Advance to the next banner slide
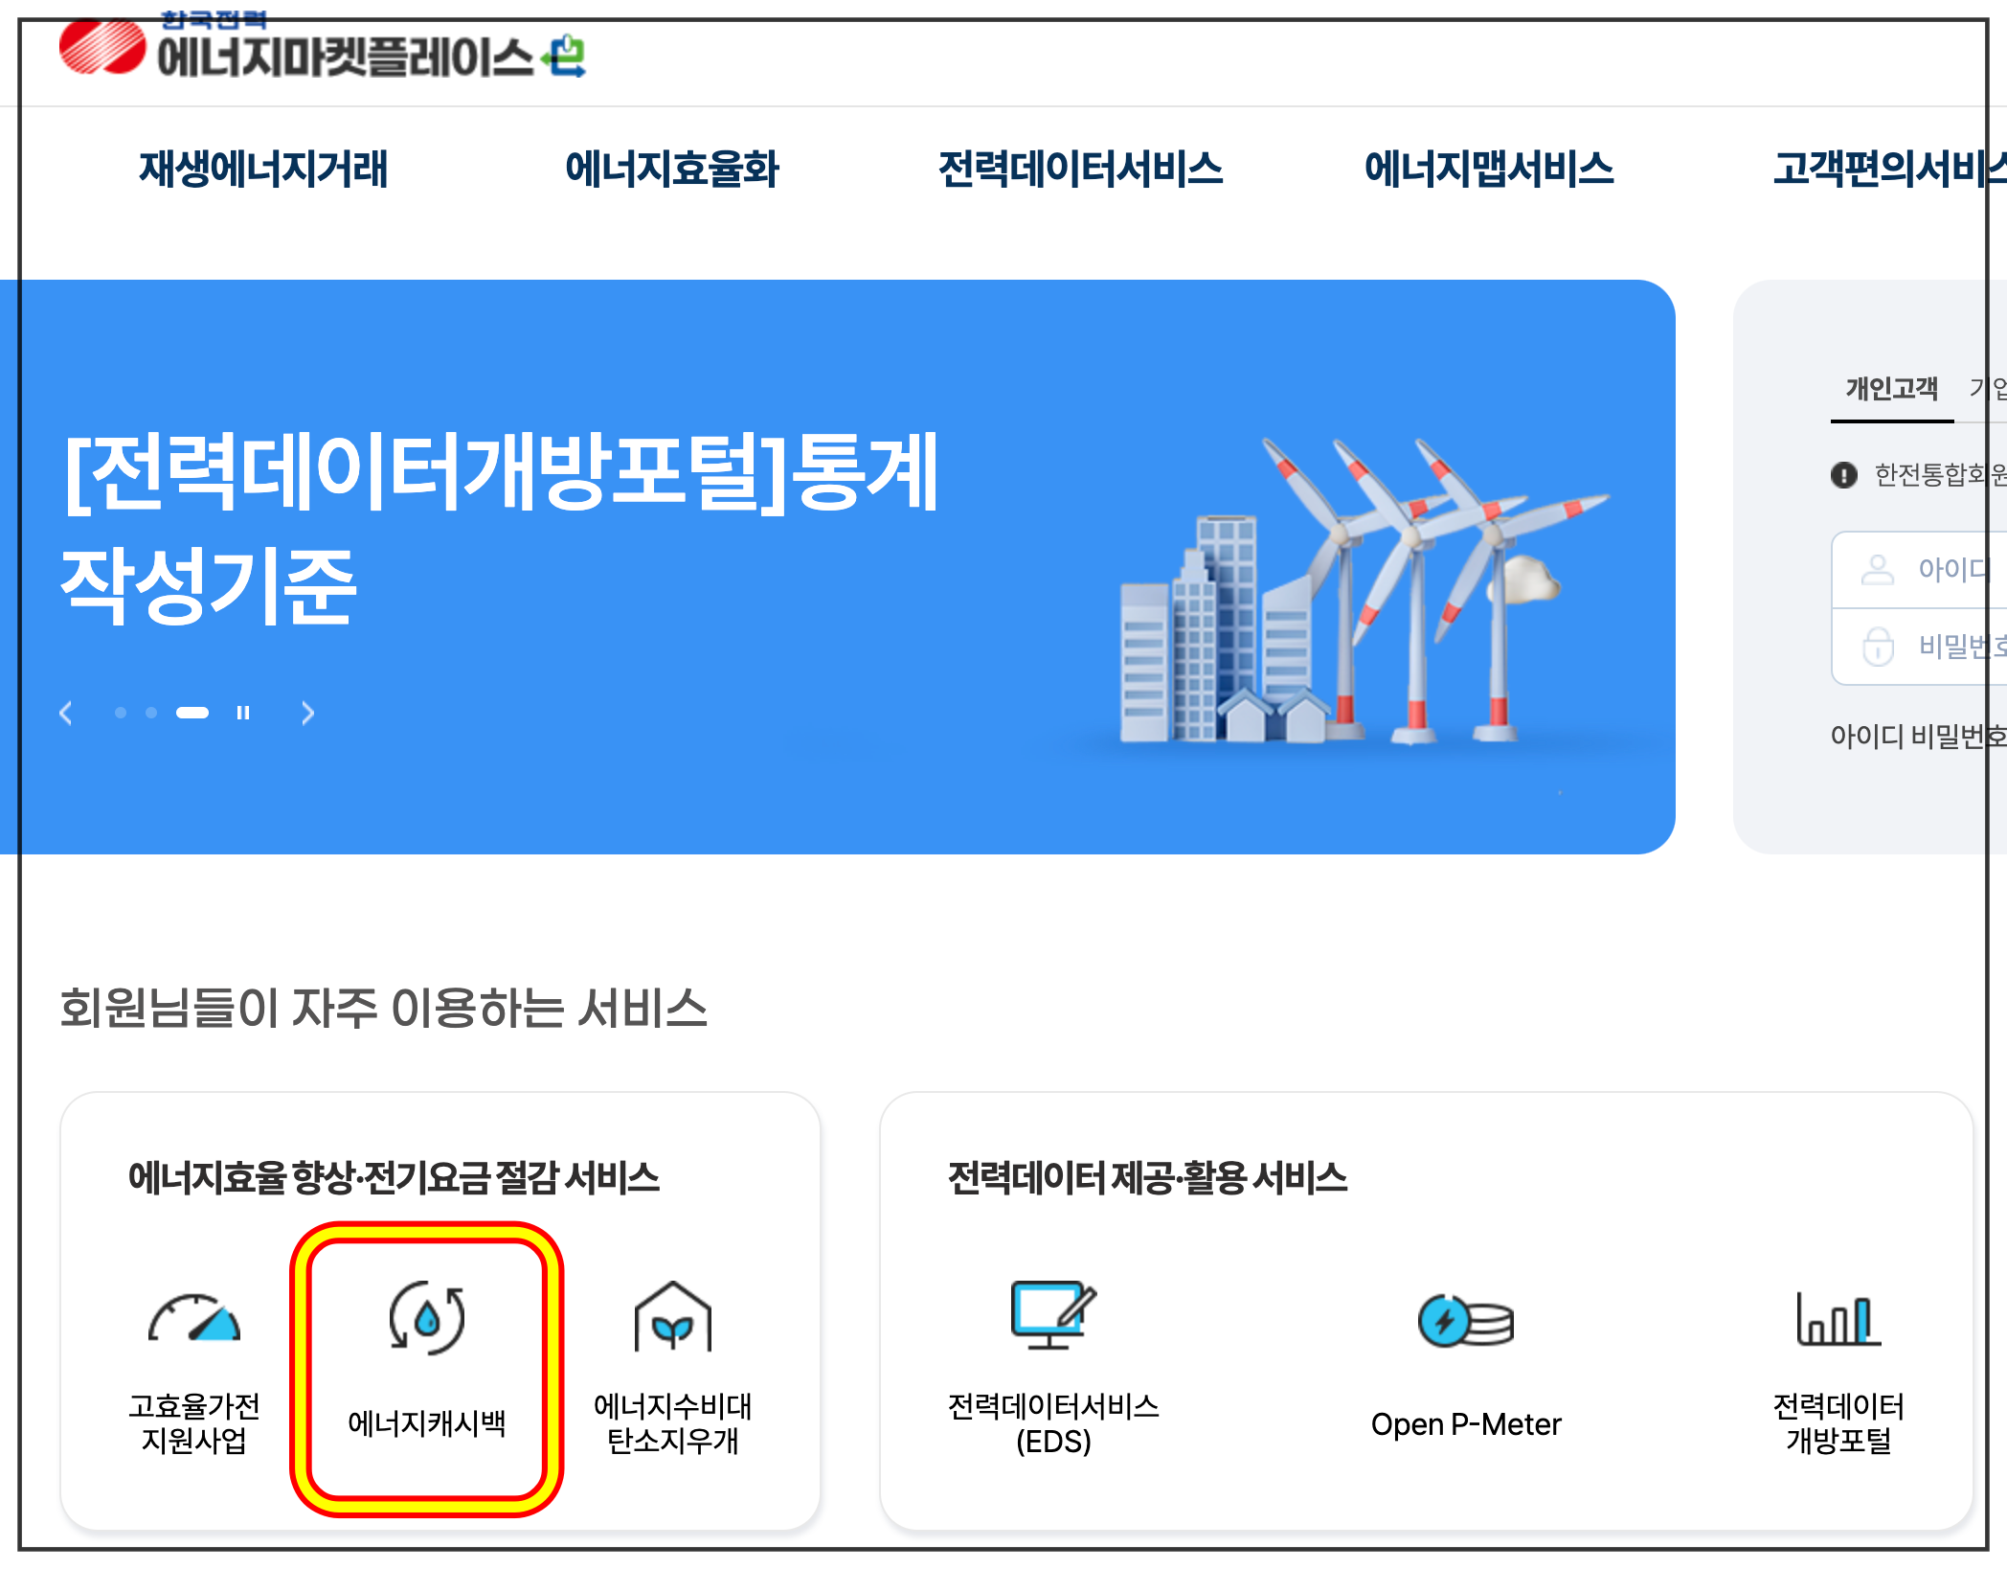This screenshot has height=1569, width=2007. click(307, 713)
